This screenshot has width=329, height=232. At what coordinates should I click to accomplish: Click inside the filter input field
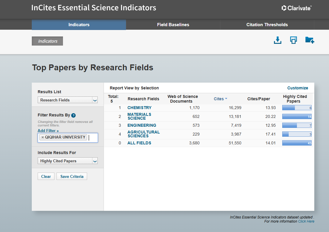92,138
